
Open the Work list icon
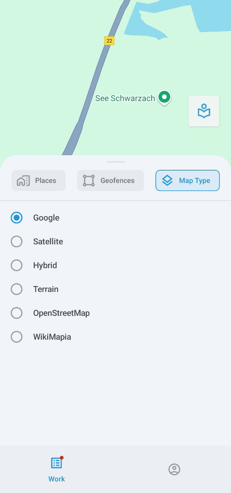[56, 463]
